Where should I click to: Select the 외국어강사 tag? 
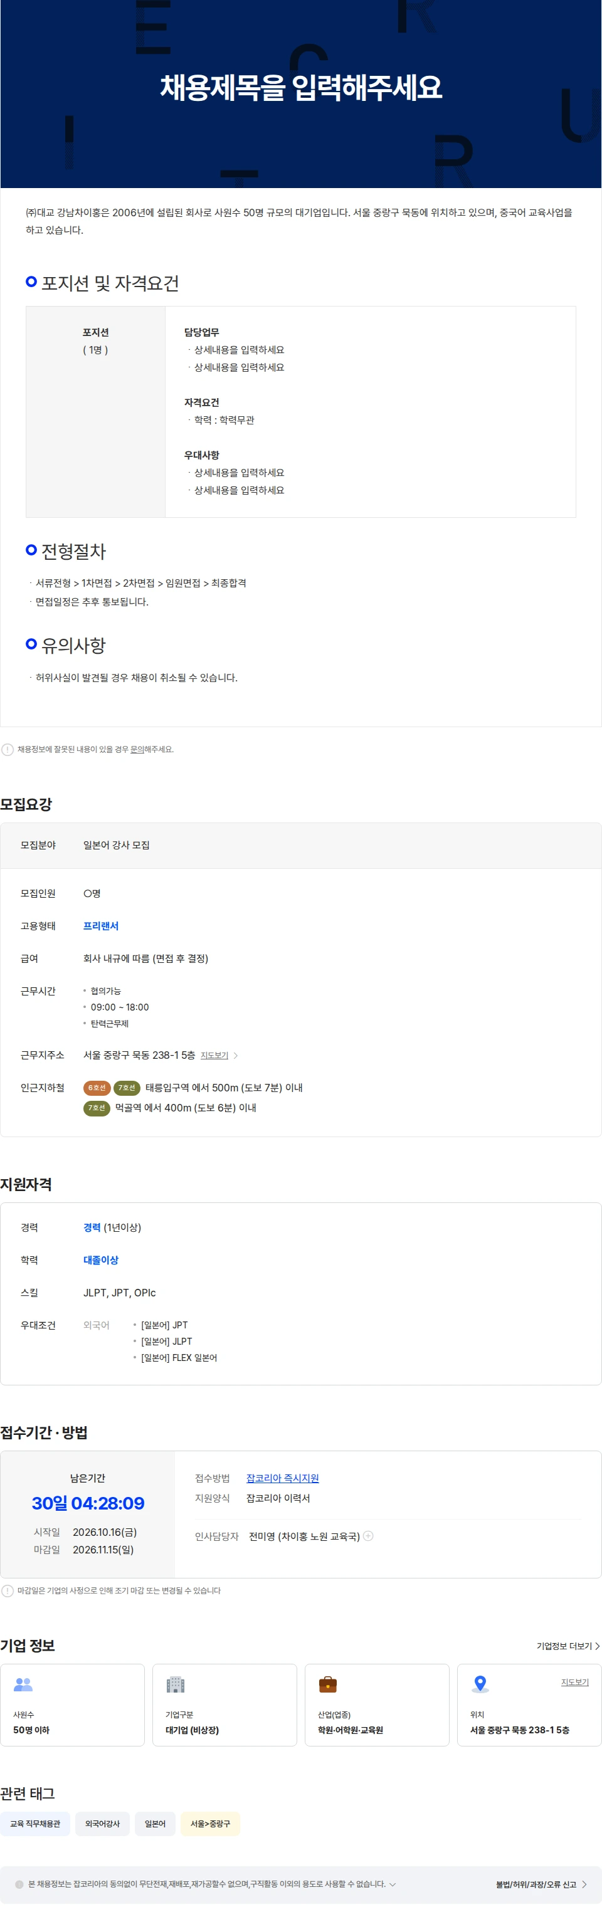[x=103, y=1824]
